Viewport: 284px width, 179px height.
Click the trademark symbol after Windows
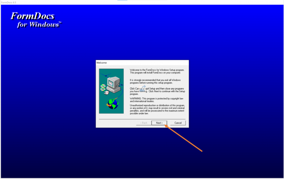point(60,23)
